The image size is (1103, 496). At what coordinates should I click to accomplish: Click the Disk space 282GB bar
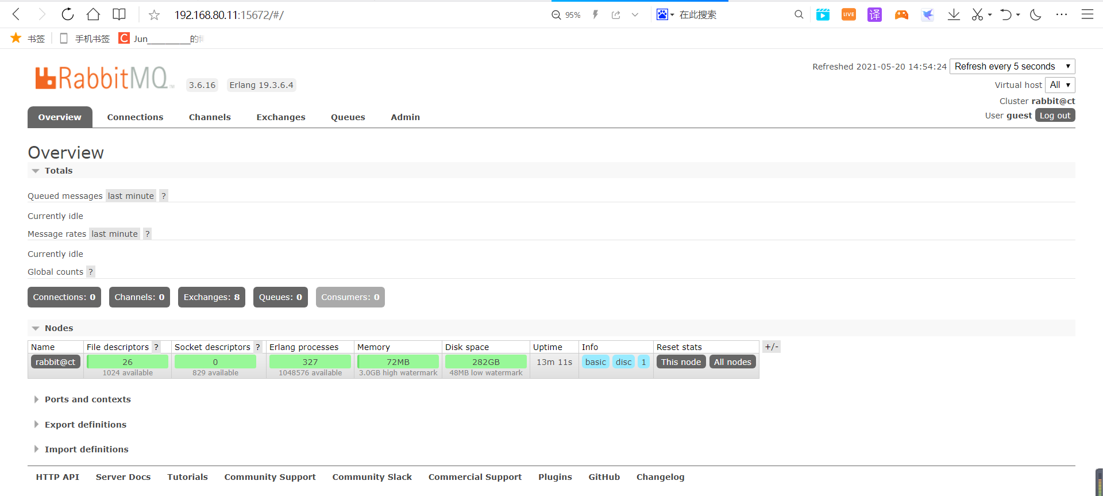486,362
